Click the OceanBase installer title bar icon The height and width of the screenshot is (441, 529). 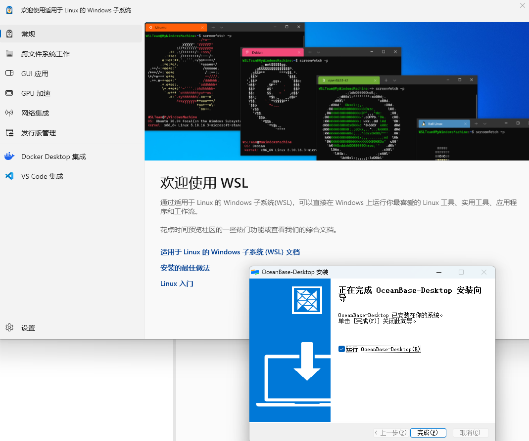pyautogui.click(x=255, y=272)
